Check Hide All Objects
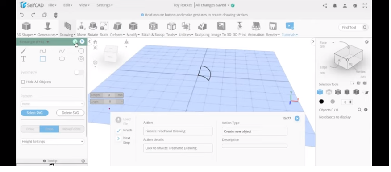The image size is (391, 172). coord(23,82)
